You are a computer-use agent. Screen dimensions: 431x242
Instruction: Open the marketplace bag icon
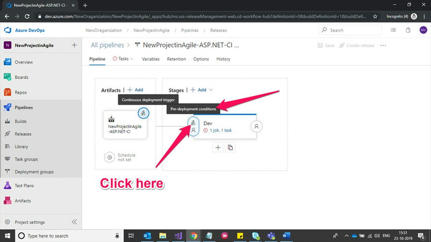(x=408, y=30)
